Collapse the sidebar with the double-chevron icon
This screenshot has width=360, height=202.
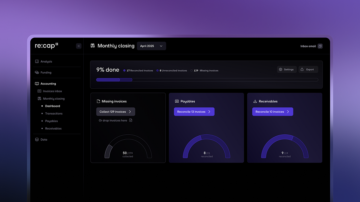click(x=79, y=46)
